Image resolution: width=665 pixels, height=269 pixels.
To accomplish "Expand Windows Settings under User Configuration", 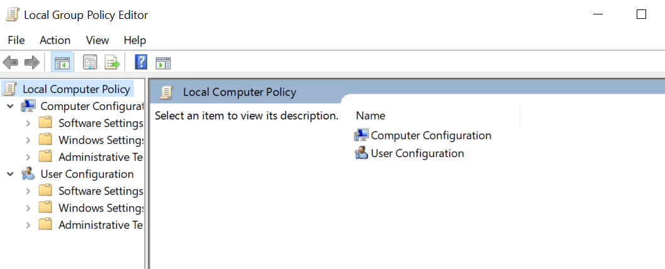I will (28, 208).
